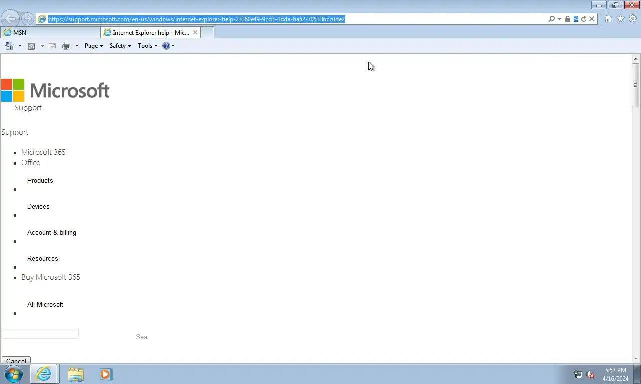Refresh the page with the reload icon
Screen dimensions: 641x384
pos(584,19)
